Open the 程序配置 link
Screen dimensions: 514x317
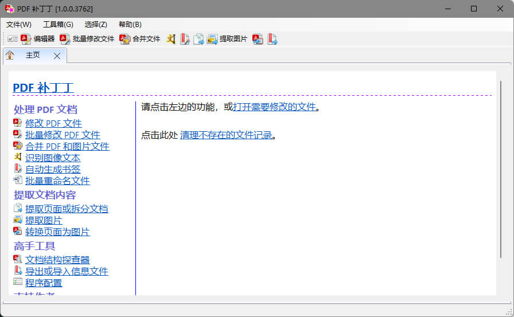point(44,283)
